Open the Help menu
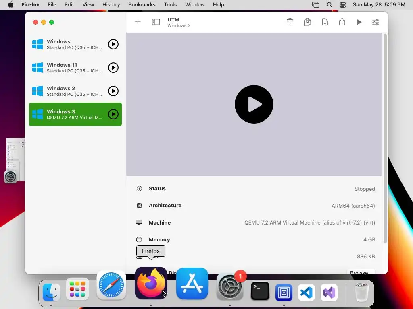This screenshot has height=309, width=413. [x=218, y=5]
